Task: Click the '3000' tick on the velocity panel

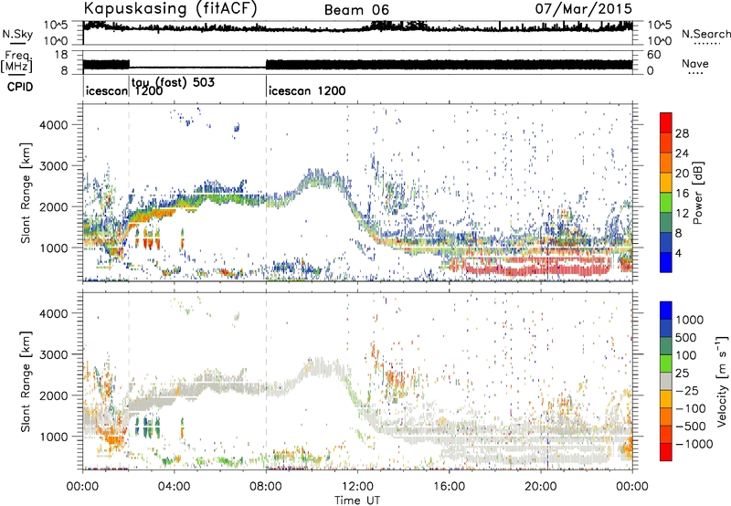Action: [54, 354]
